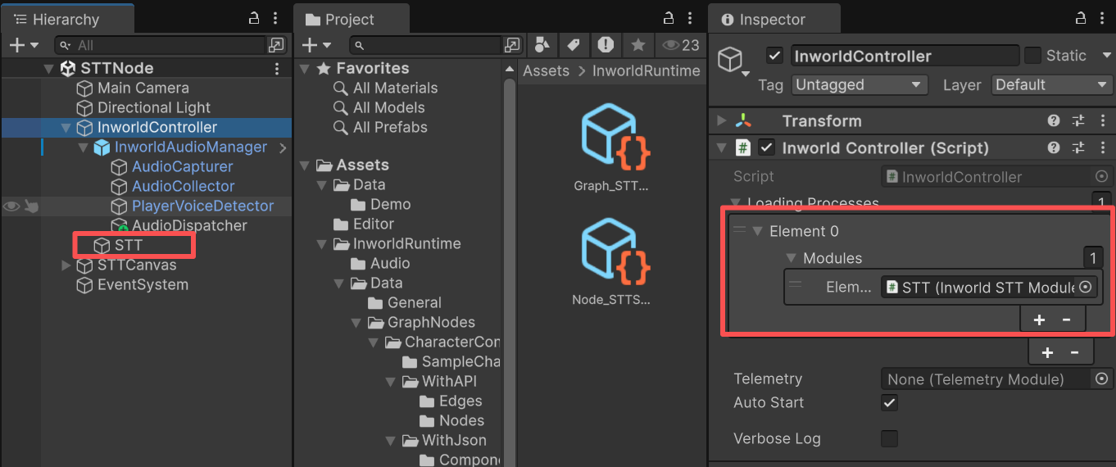Open object picker for Script field

coord(1101,177)
